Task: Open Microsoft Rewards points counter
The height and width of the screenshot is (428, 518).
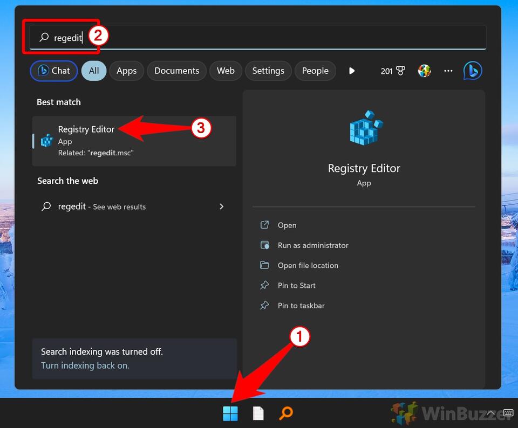Action: (392, 71)
